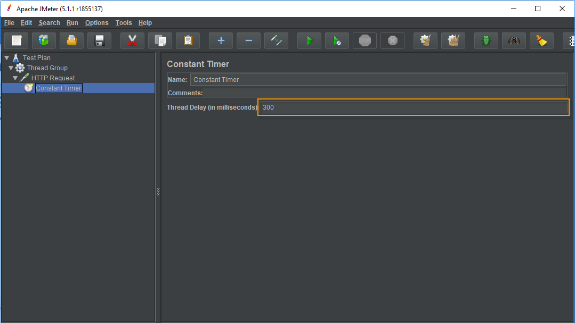Collapse the HTTP Request node arrow
575x323 pixels.
click(15, 78)
